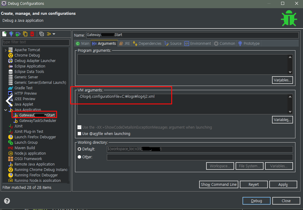
Task: Click the filter launch configurations icon
Action: click(49, 34)
